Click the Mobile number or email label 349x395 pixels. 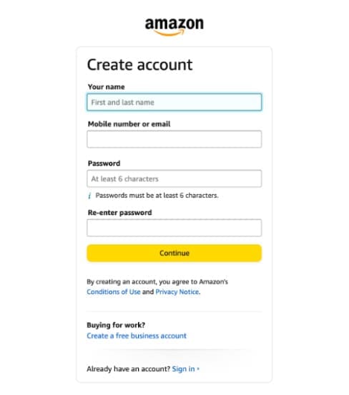129,124
